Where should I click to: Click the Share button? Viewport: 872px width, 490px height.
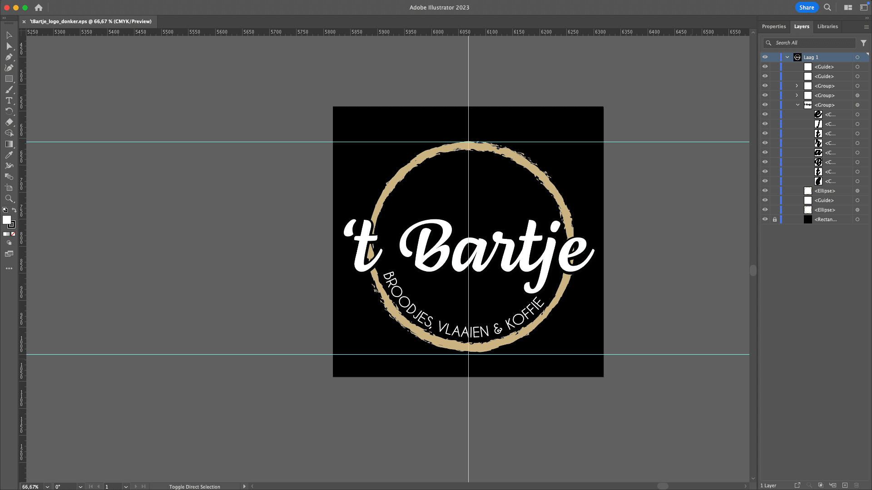pyautogui.click(x=807, y=7)
